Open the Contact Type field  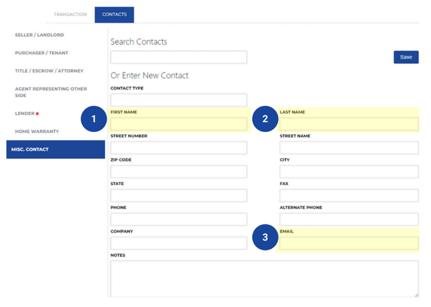point(178,100)
